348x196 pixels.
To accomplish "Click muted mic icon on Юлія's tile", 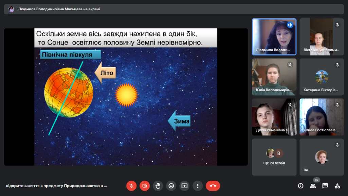I will click(x=290, y=65).
